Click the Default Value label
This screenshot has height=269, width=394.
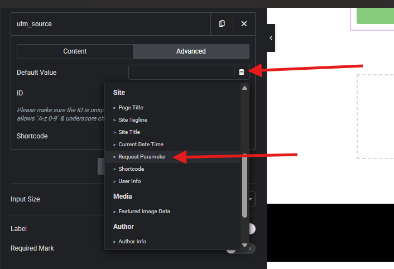pos(37,73)
